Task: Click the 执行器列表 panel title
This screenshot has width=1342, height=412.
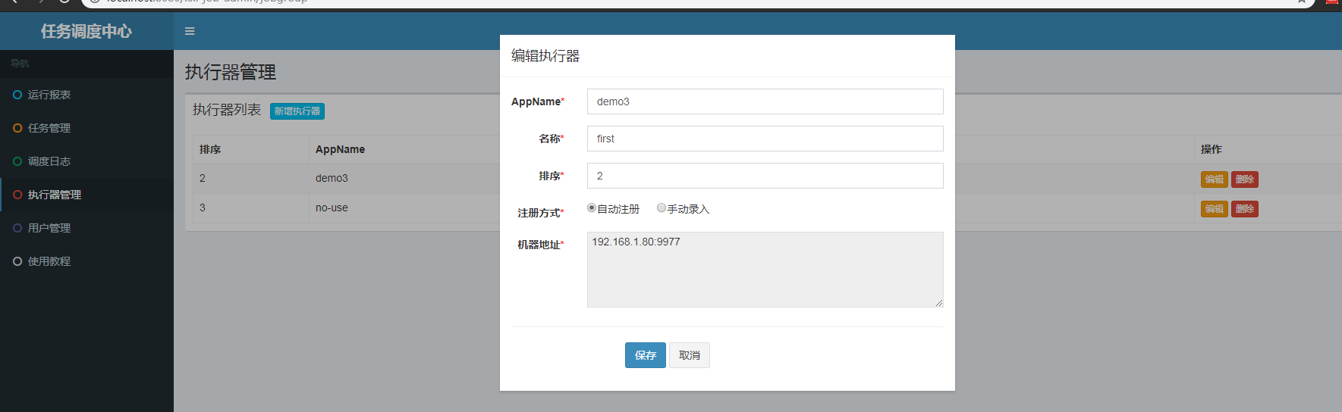Action: pos(227,110)
